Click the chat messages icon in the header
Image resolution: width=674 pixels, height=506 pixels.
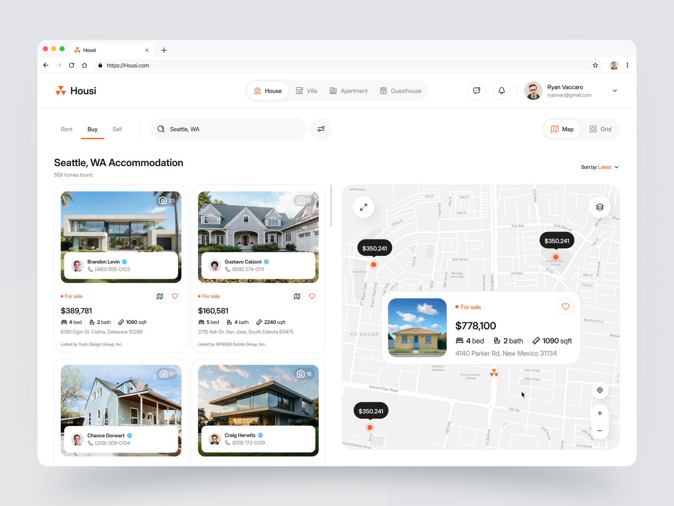(476, 91)
